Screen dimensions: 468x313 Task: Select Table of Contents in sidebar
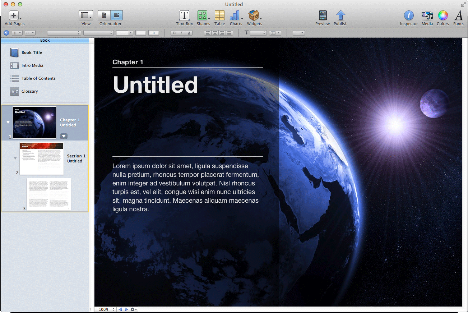[x=38, y=78]
